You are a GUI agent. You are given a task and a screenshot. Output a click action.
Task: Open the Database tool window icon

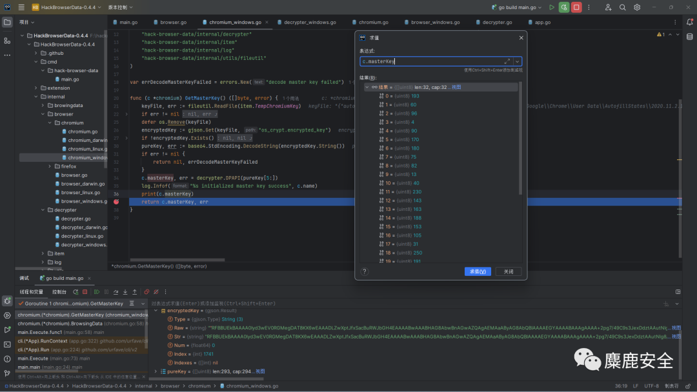pos(689,37)
